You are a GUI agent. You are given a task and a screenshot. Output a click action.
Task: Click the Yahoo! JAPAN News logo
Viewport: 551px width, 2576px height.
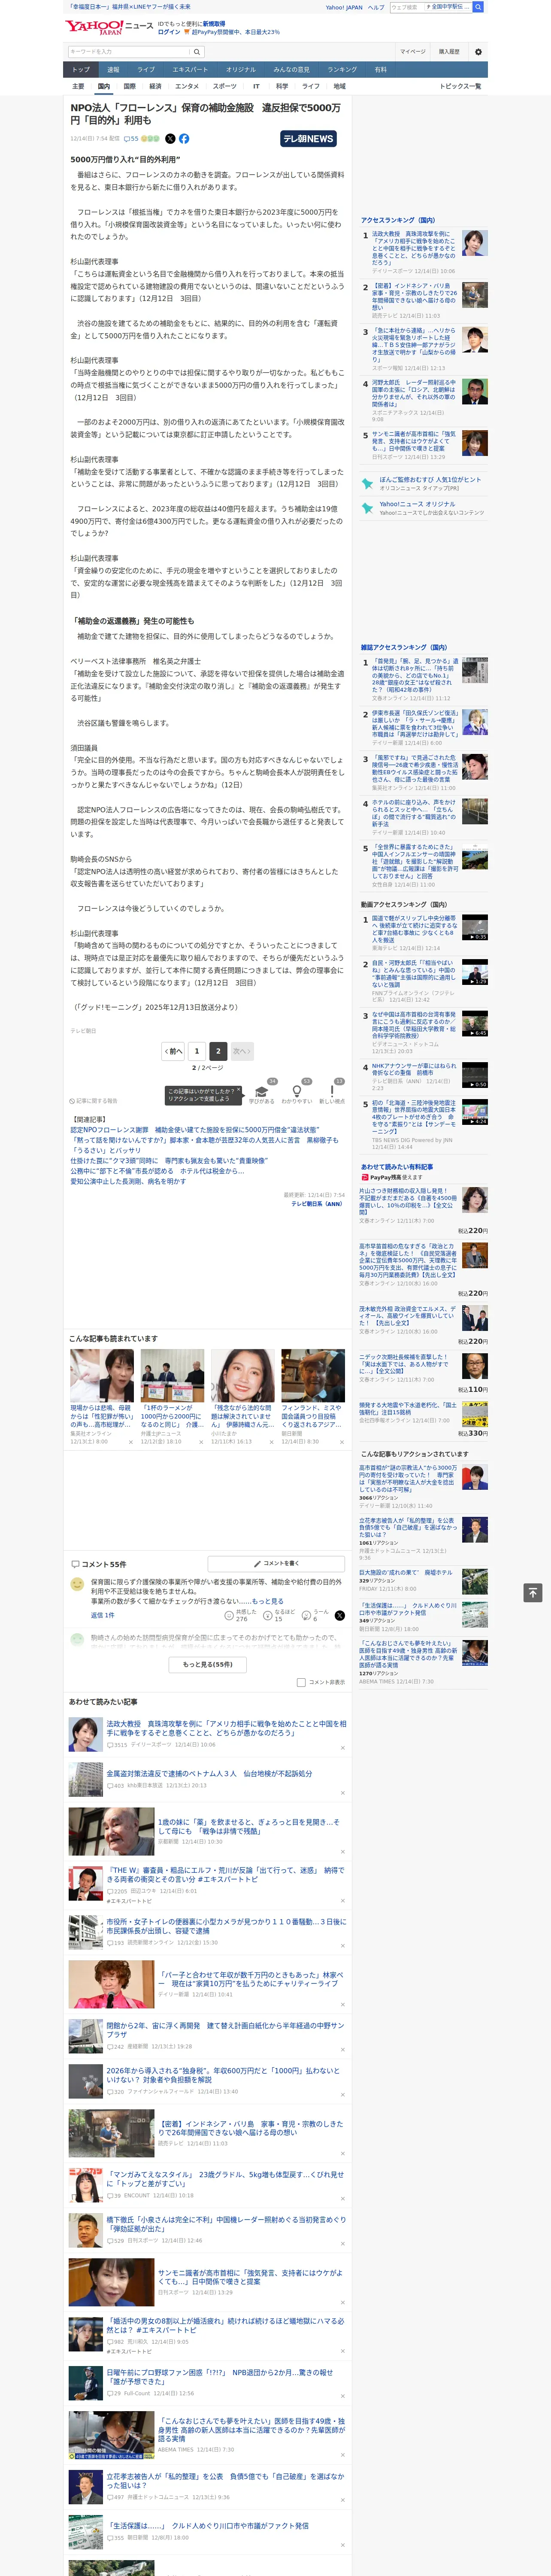pyautogui.click(x=109, y=27)
